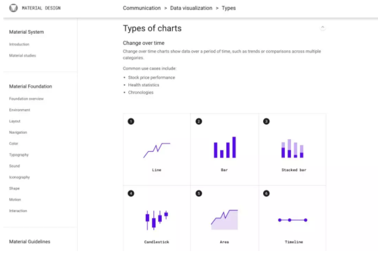Open Material studies in the sidebar

[x=22, y=55]
